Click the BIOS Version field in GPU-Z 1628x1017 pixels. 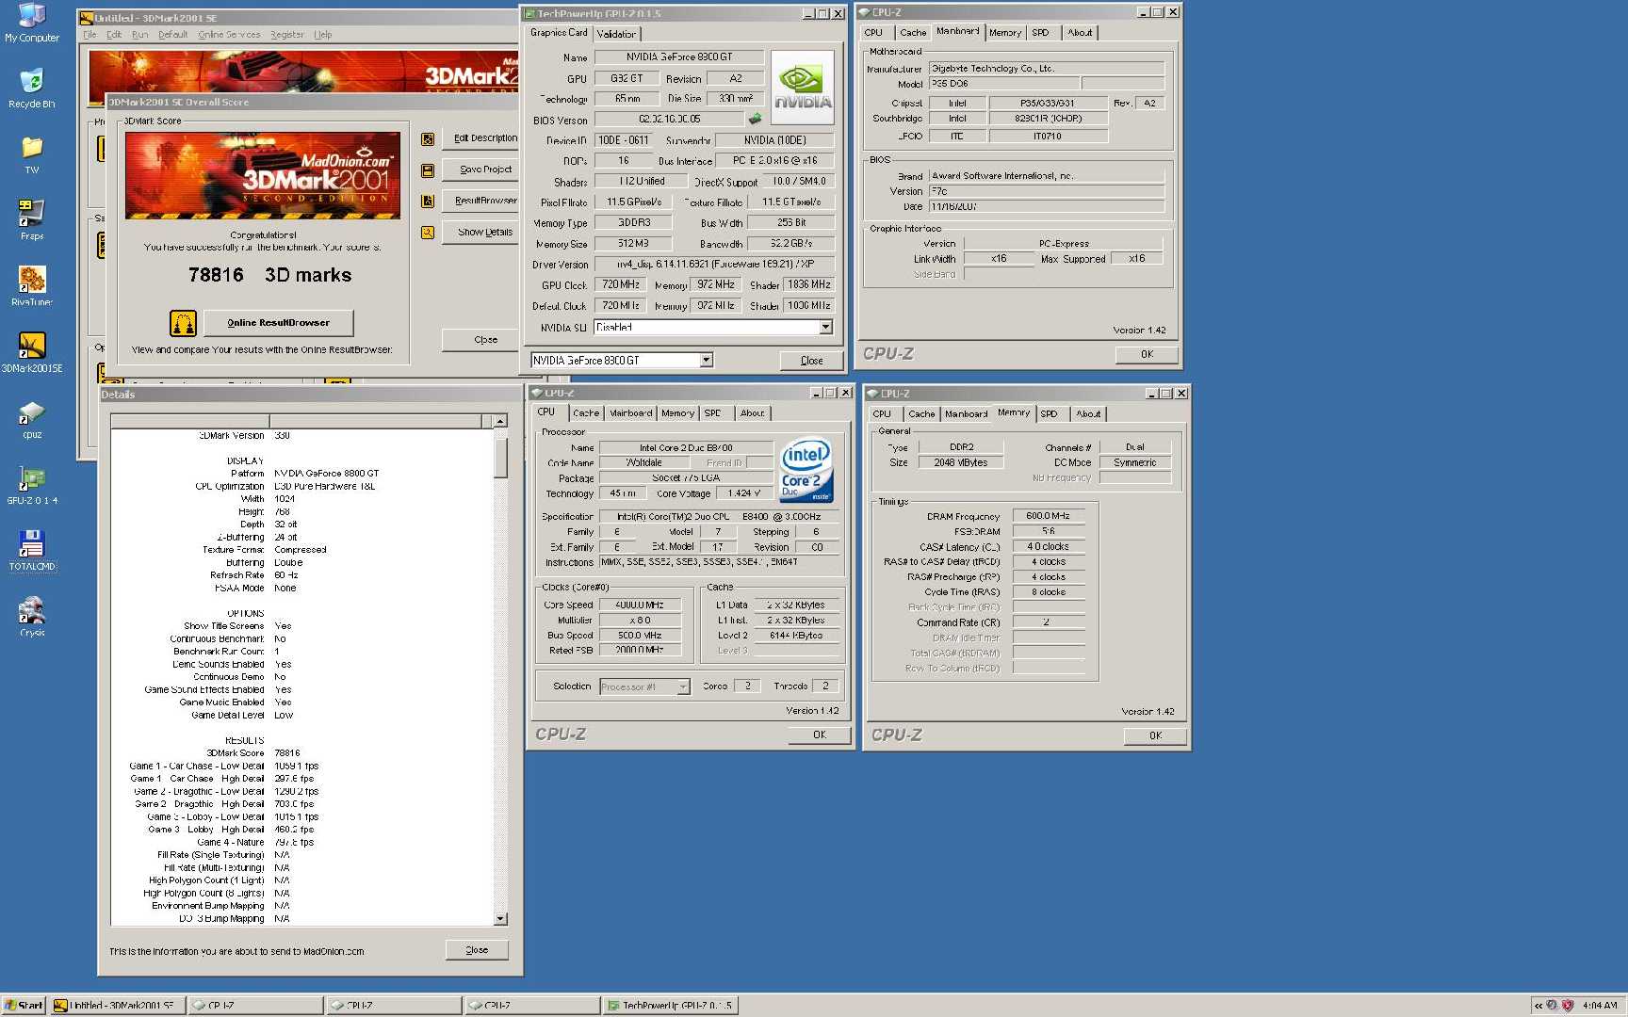[x=670, y=120]
